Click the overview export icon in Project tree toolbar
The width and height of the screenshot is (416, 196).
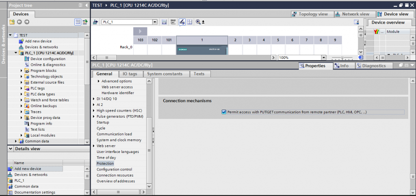point(85,22)
